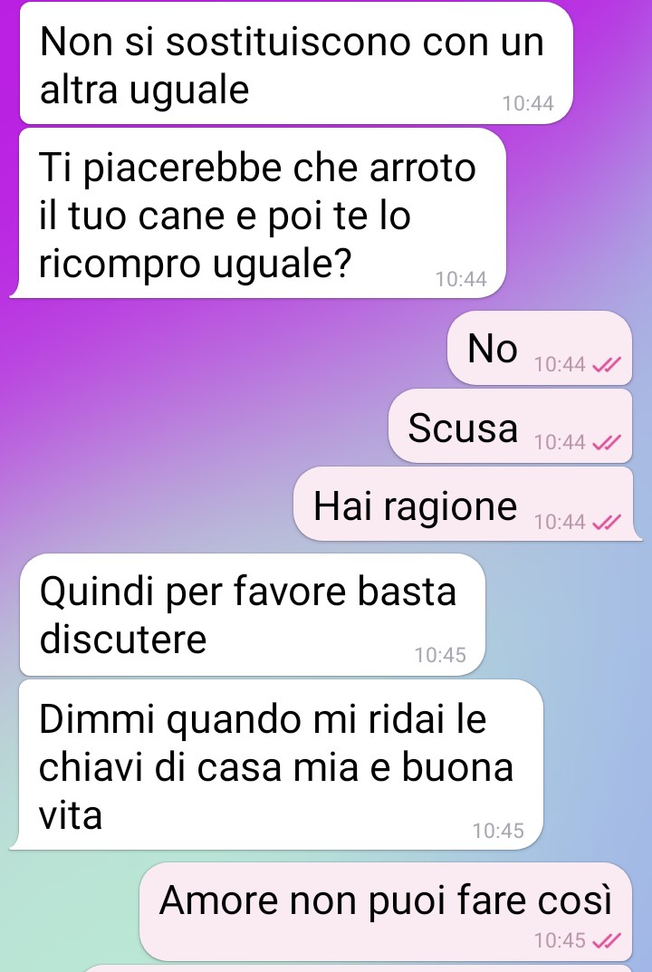This screenshot has height=972, width=652.
Task: Tap the 10:45 timestamp under "Amore non puoi fare così"
Action: 560,941
